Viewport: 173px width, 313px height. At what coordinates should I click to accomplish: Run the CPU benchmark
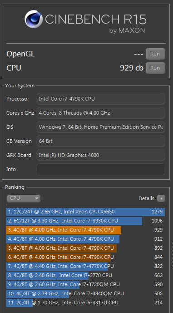(x=155, y=68)
